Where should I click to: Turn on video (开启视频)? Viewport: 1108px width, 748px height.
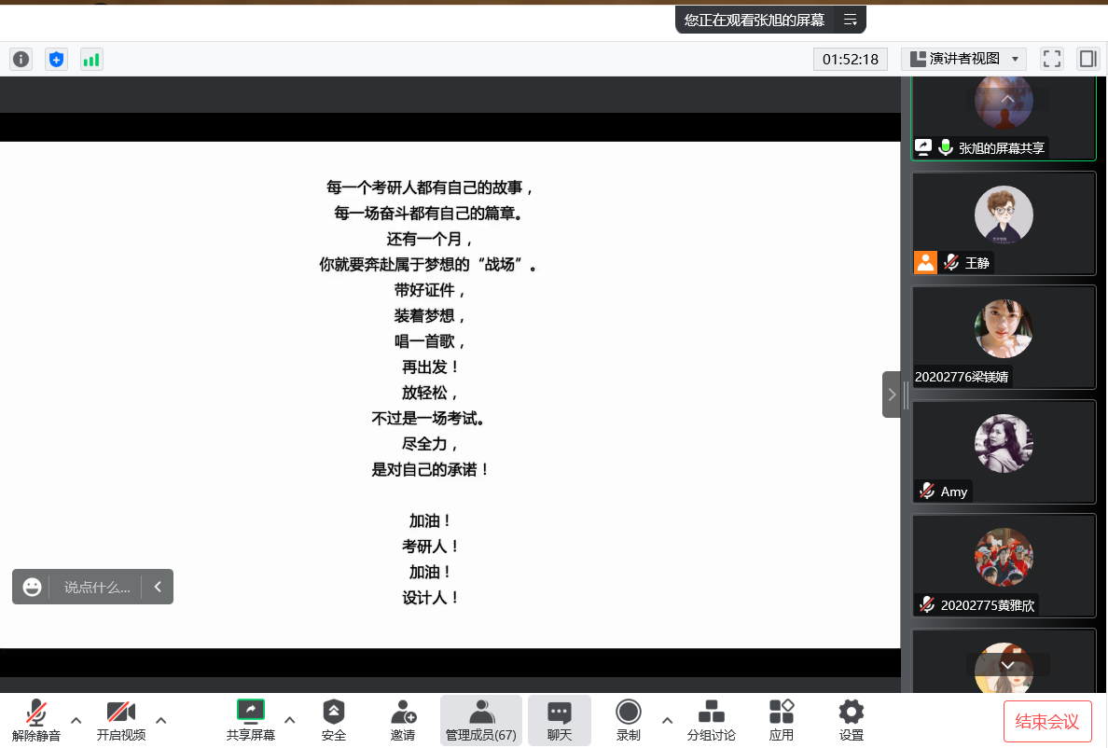tap(121, 720)
